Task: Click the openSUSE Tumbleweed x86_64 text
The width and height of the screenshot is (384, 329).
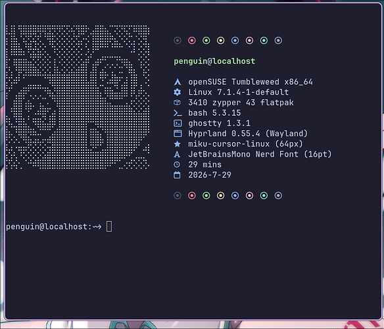Action: coord(251,82)
